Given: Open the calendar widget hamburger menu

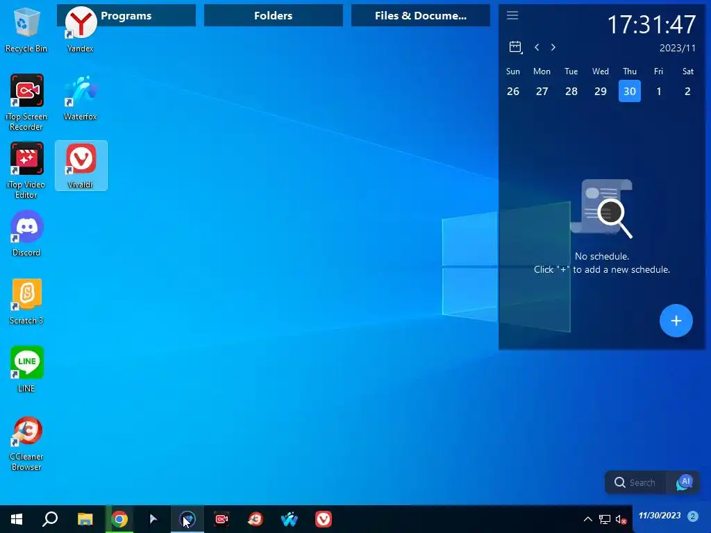Looking at the screenshot, I should pos(512,15).
